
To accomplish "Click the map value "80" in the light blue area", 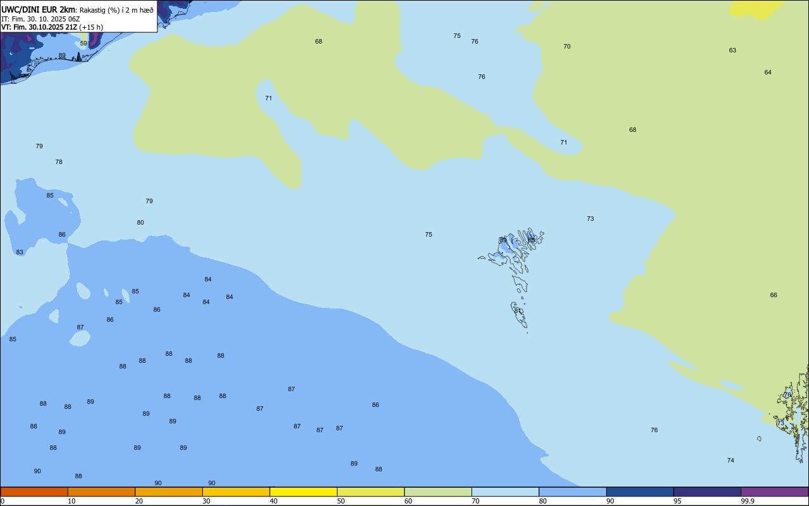I will click(140, 223).
